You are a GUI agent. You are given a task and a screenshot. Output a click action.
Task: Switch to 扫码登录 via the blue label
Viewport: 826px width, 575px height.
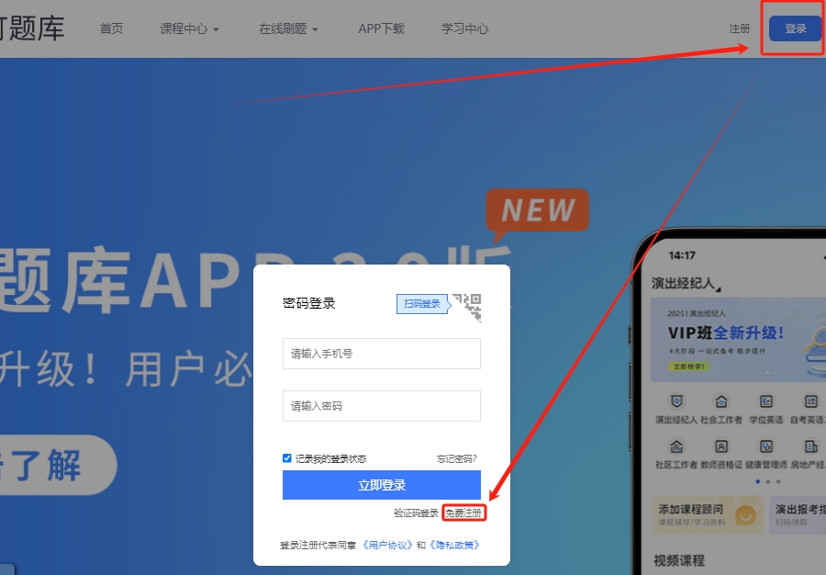(x=422, y=304)
